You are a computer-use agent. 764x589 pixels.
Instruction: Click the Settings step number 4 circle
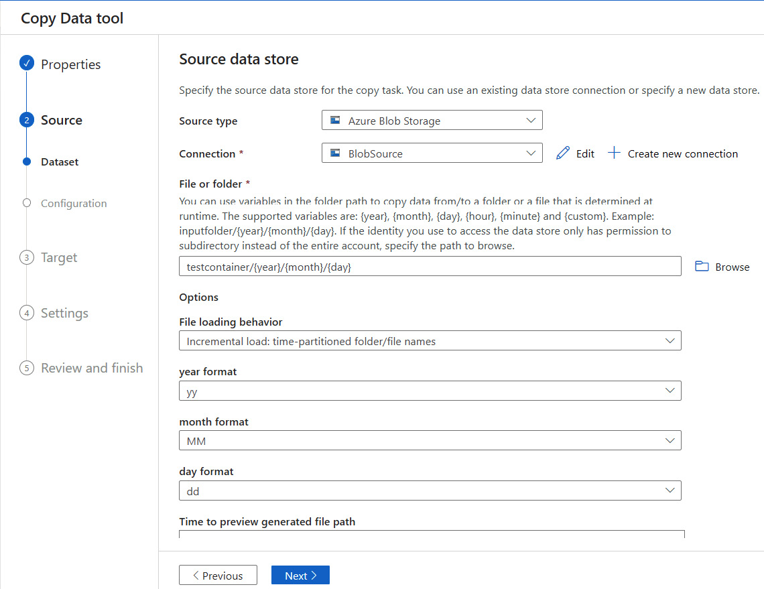tap(27, 313)
